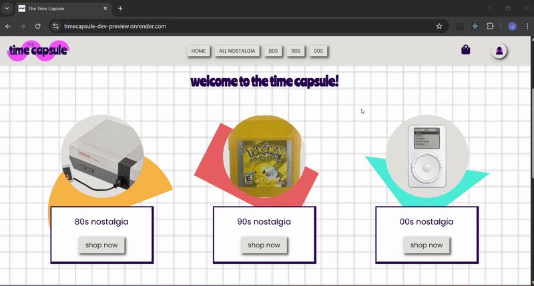
Task: Open the shopping bag cart icon
Action: pos(465,50)
